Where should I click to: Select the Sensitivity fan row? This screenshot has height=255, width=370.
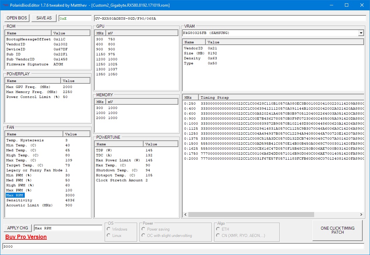pos(47,200)
